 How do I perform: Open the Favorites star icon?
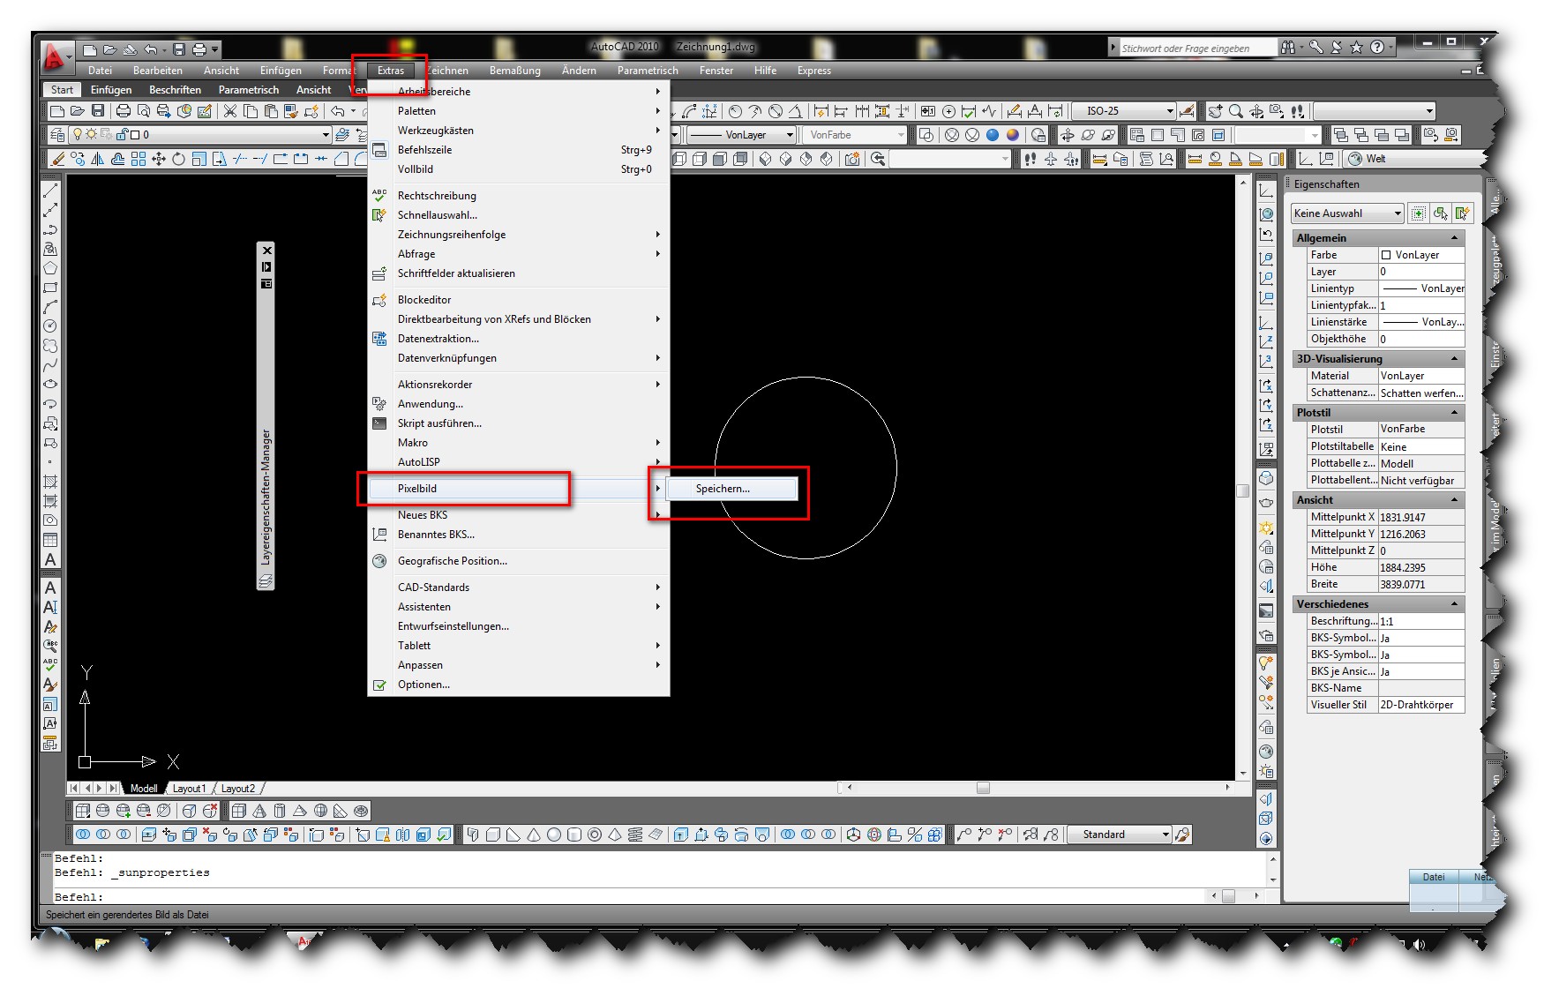(1357, 48)
